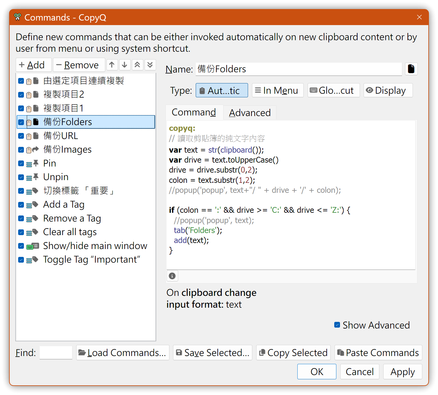Toggle the In Menu type button
This screenshot has height=395, width=438.
point(278,90)
